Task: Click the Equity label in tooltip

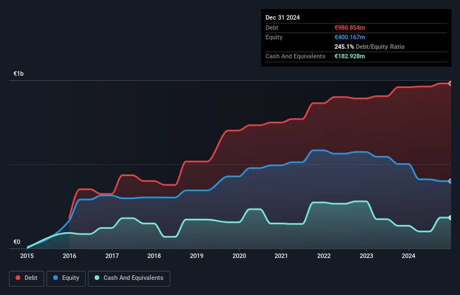Action: coord(274,37)
